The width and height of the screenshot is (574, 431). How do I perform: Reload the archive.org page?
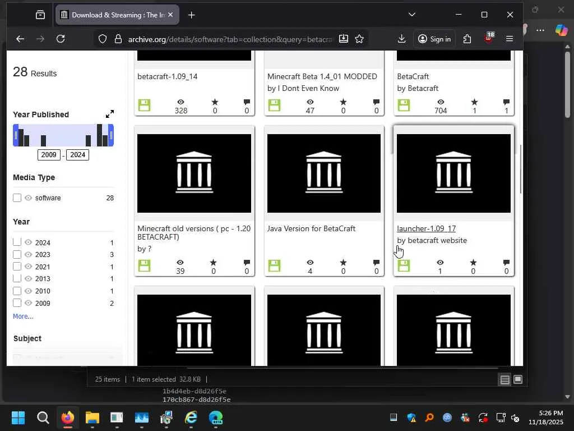[61, 39]
